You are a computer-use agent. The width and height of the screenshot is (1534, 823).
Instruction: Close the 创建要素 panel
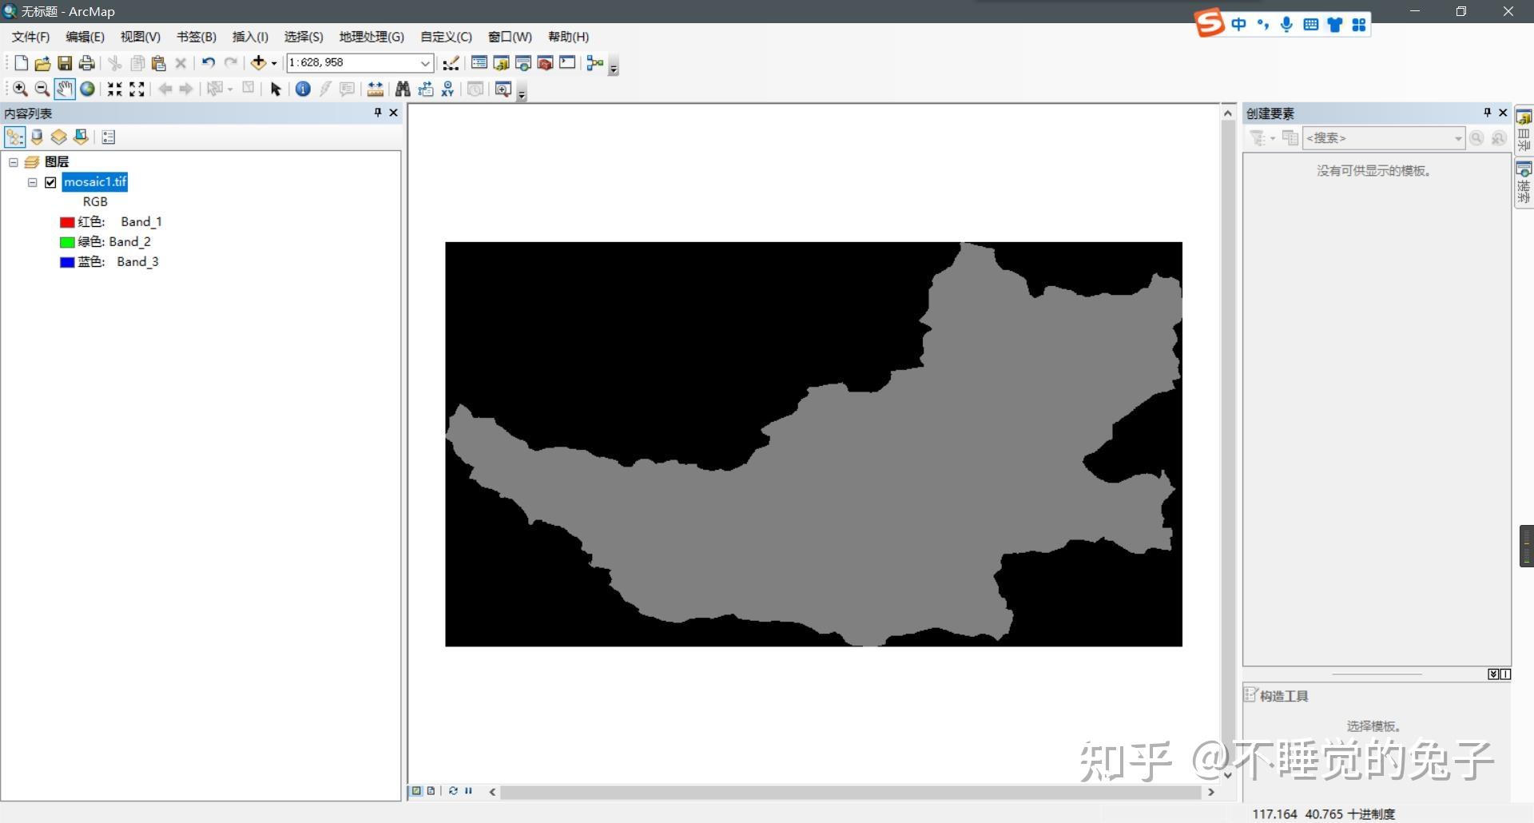(1503, 113)
